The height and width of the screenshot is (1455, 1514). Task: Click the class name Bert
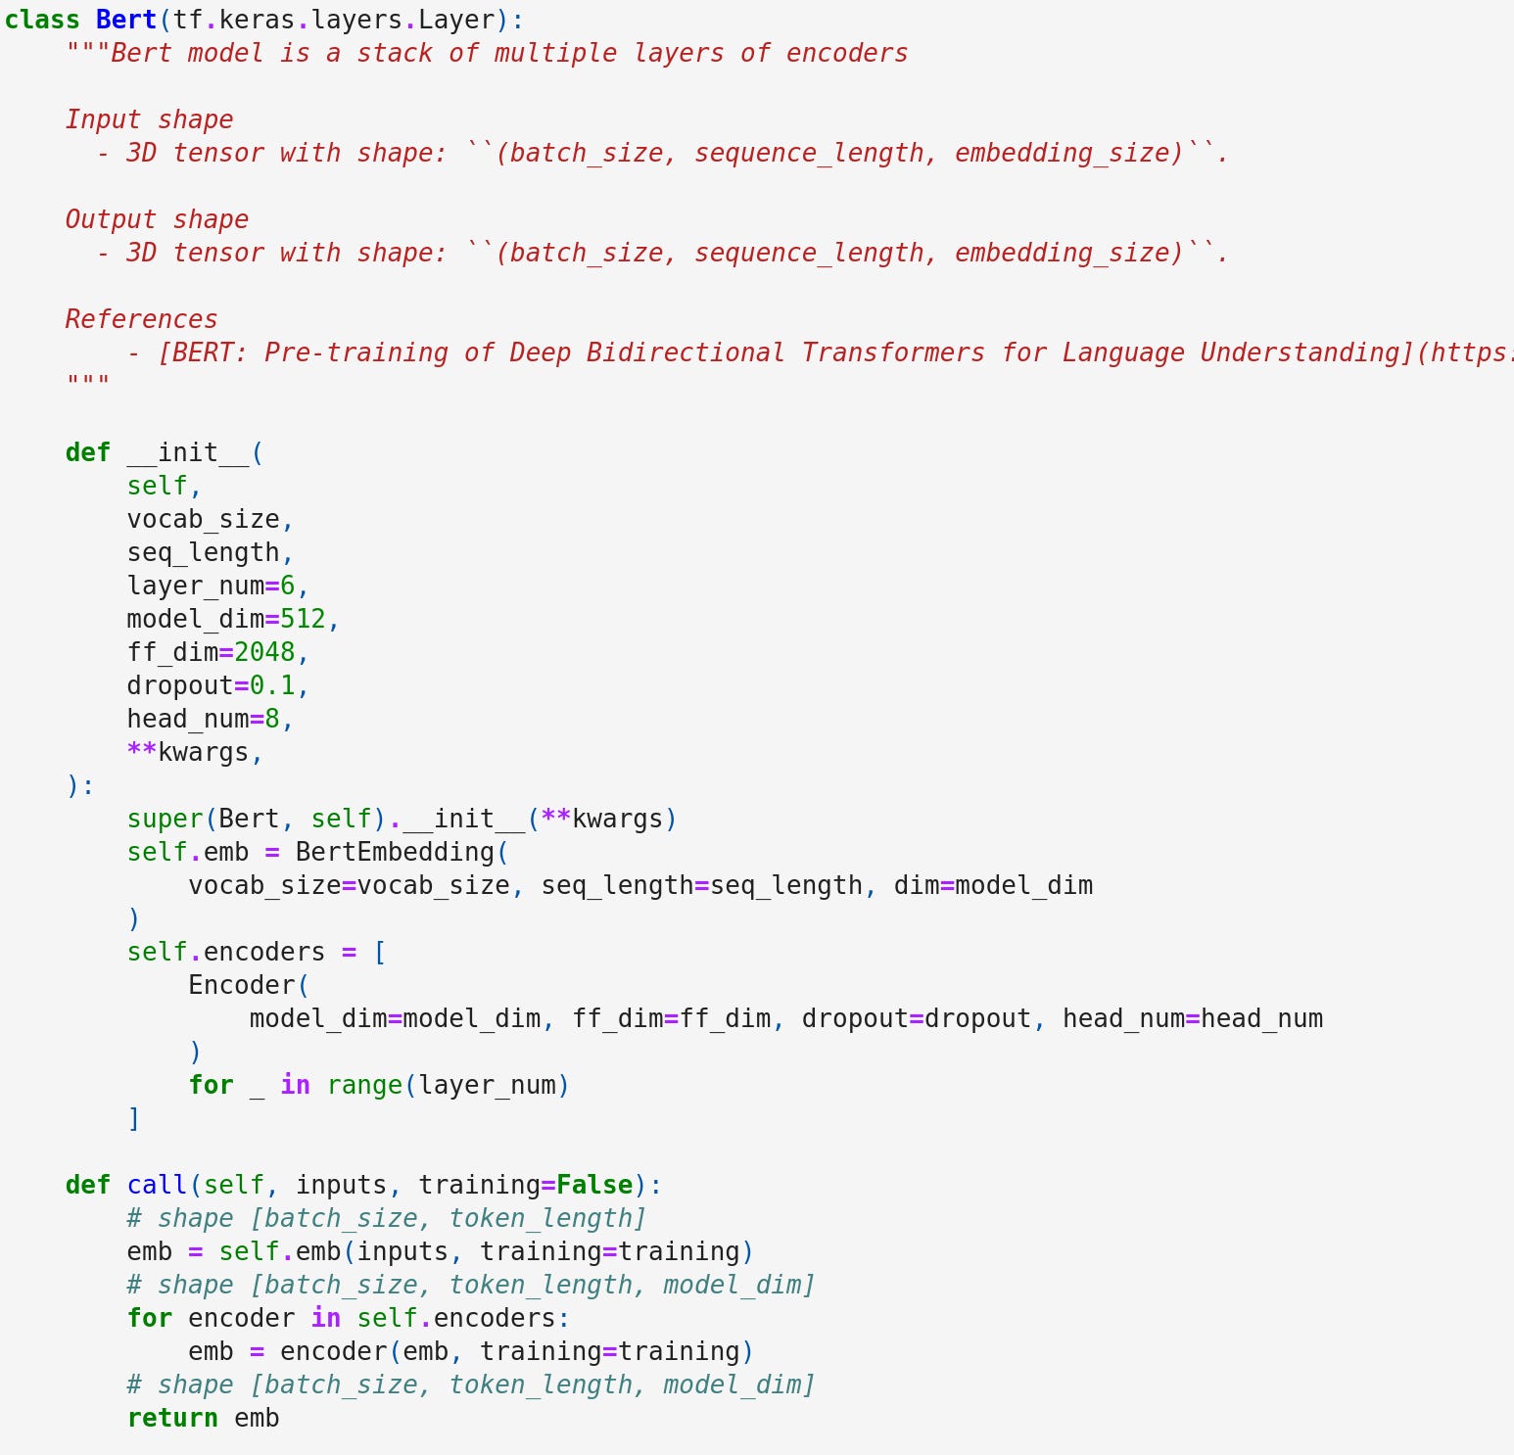(x=126, y=20)
